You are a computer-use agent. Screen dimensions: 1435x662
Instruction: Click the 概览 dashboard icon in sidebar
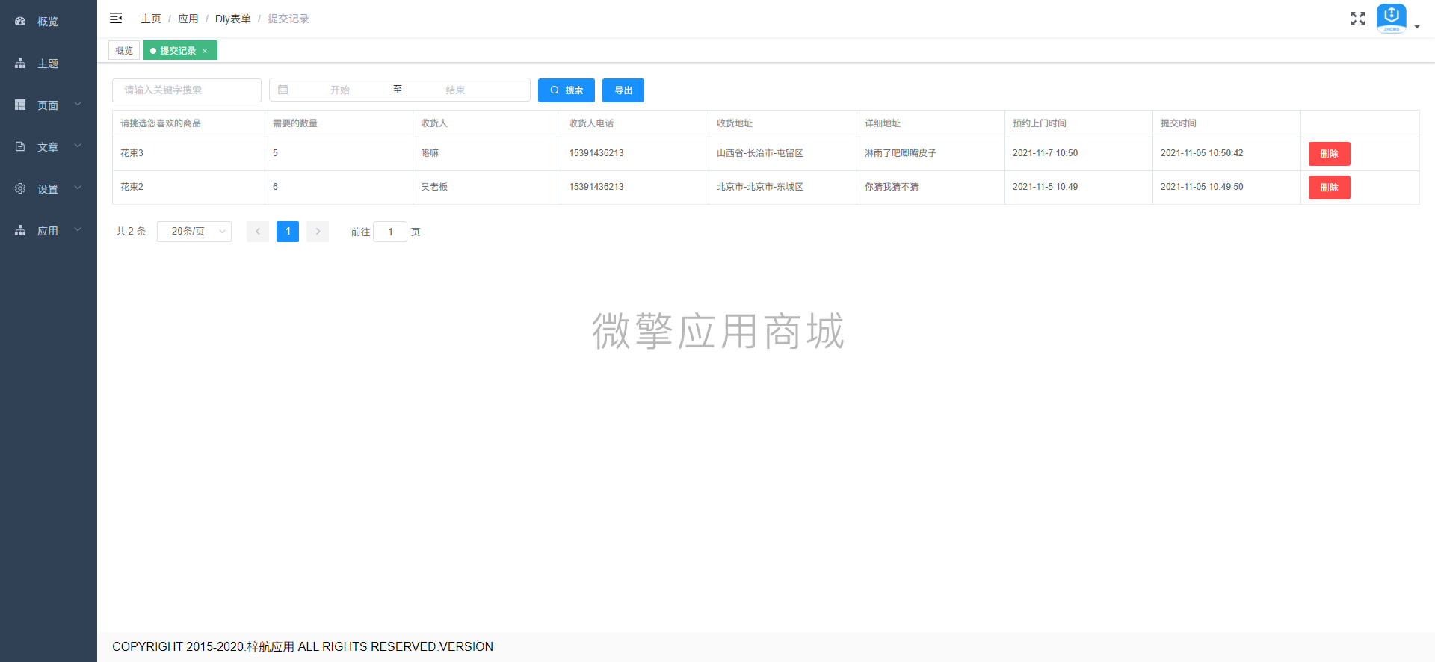click(x=20, y=22)
